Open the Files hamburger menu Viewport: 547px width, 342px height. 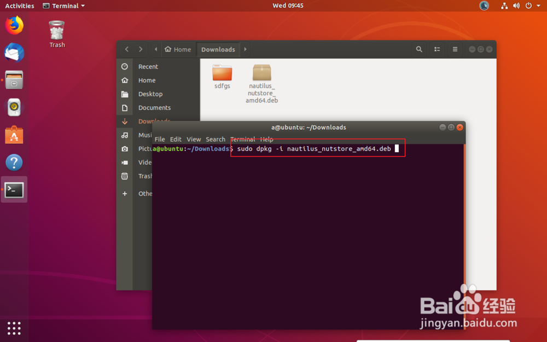click(455, 49)
